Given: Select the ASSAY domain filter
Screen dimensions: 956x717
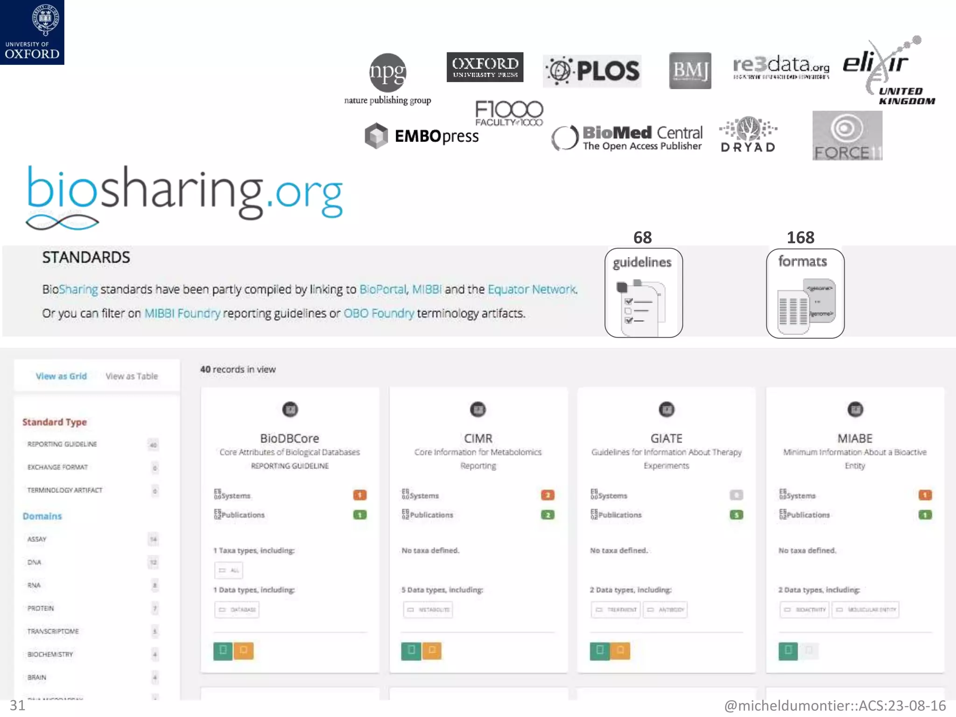Looking at the screenshot, I should pos(37,539).
